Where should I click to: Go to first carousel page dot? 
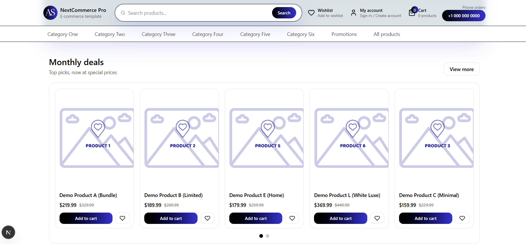(261, 236)
